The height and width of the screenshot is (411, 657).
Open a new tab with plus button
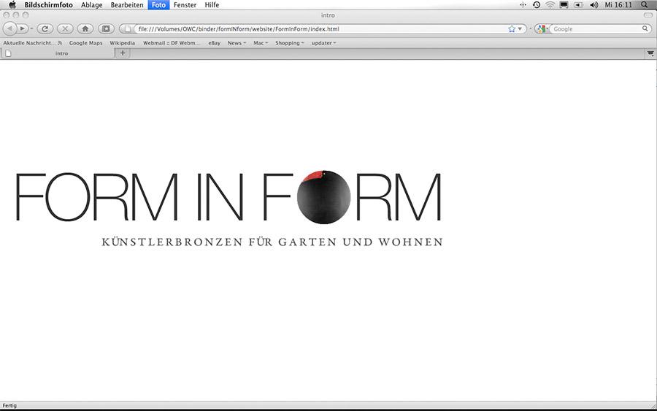pyautogui.click(x=123, y=53)
